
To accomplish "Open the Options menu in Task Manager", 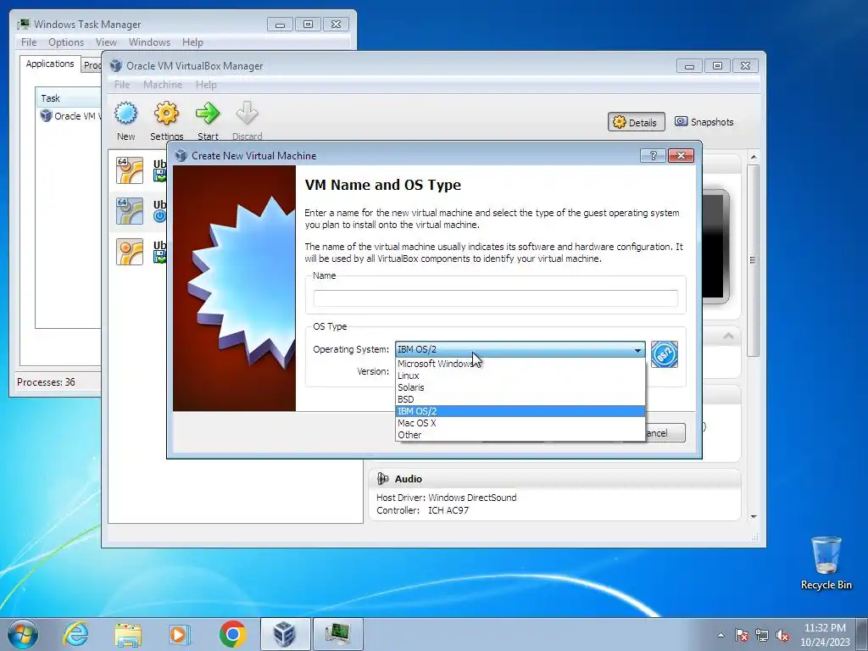I will point(66,42).
